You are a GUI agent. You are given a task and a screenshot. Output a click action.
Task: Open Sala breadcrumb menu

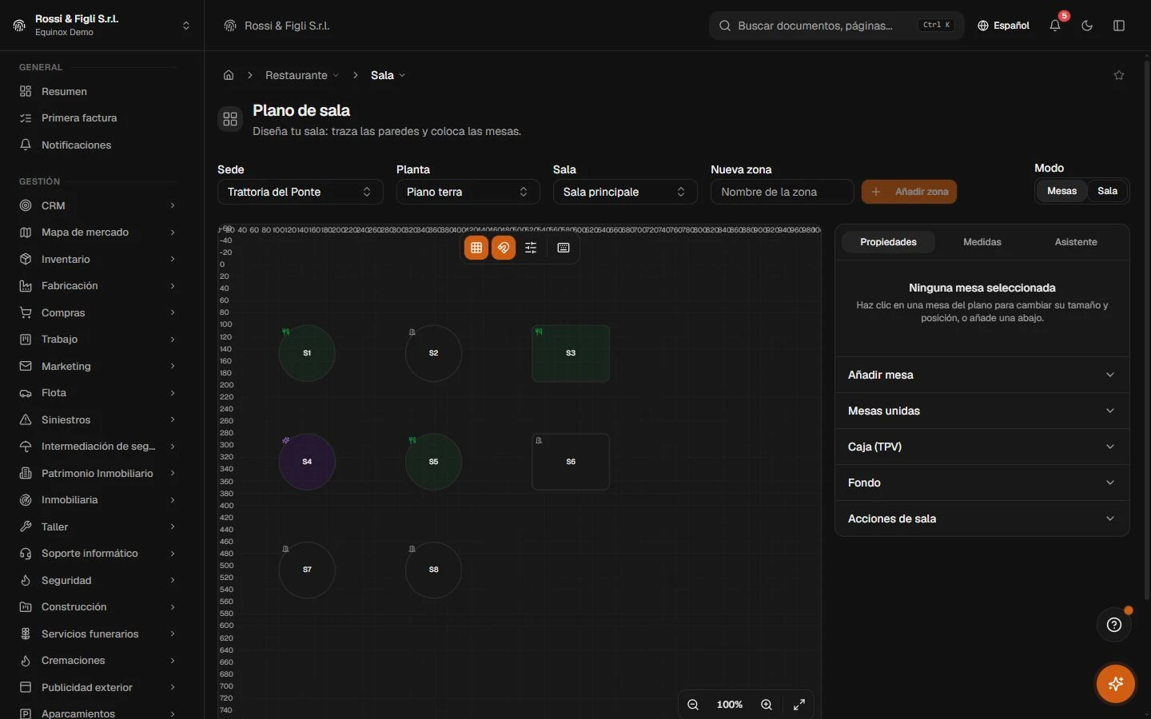pyautogui.click(x=388, y=75)
